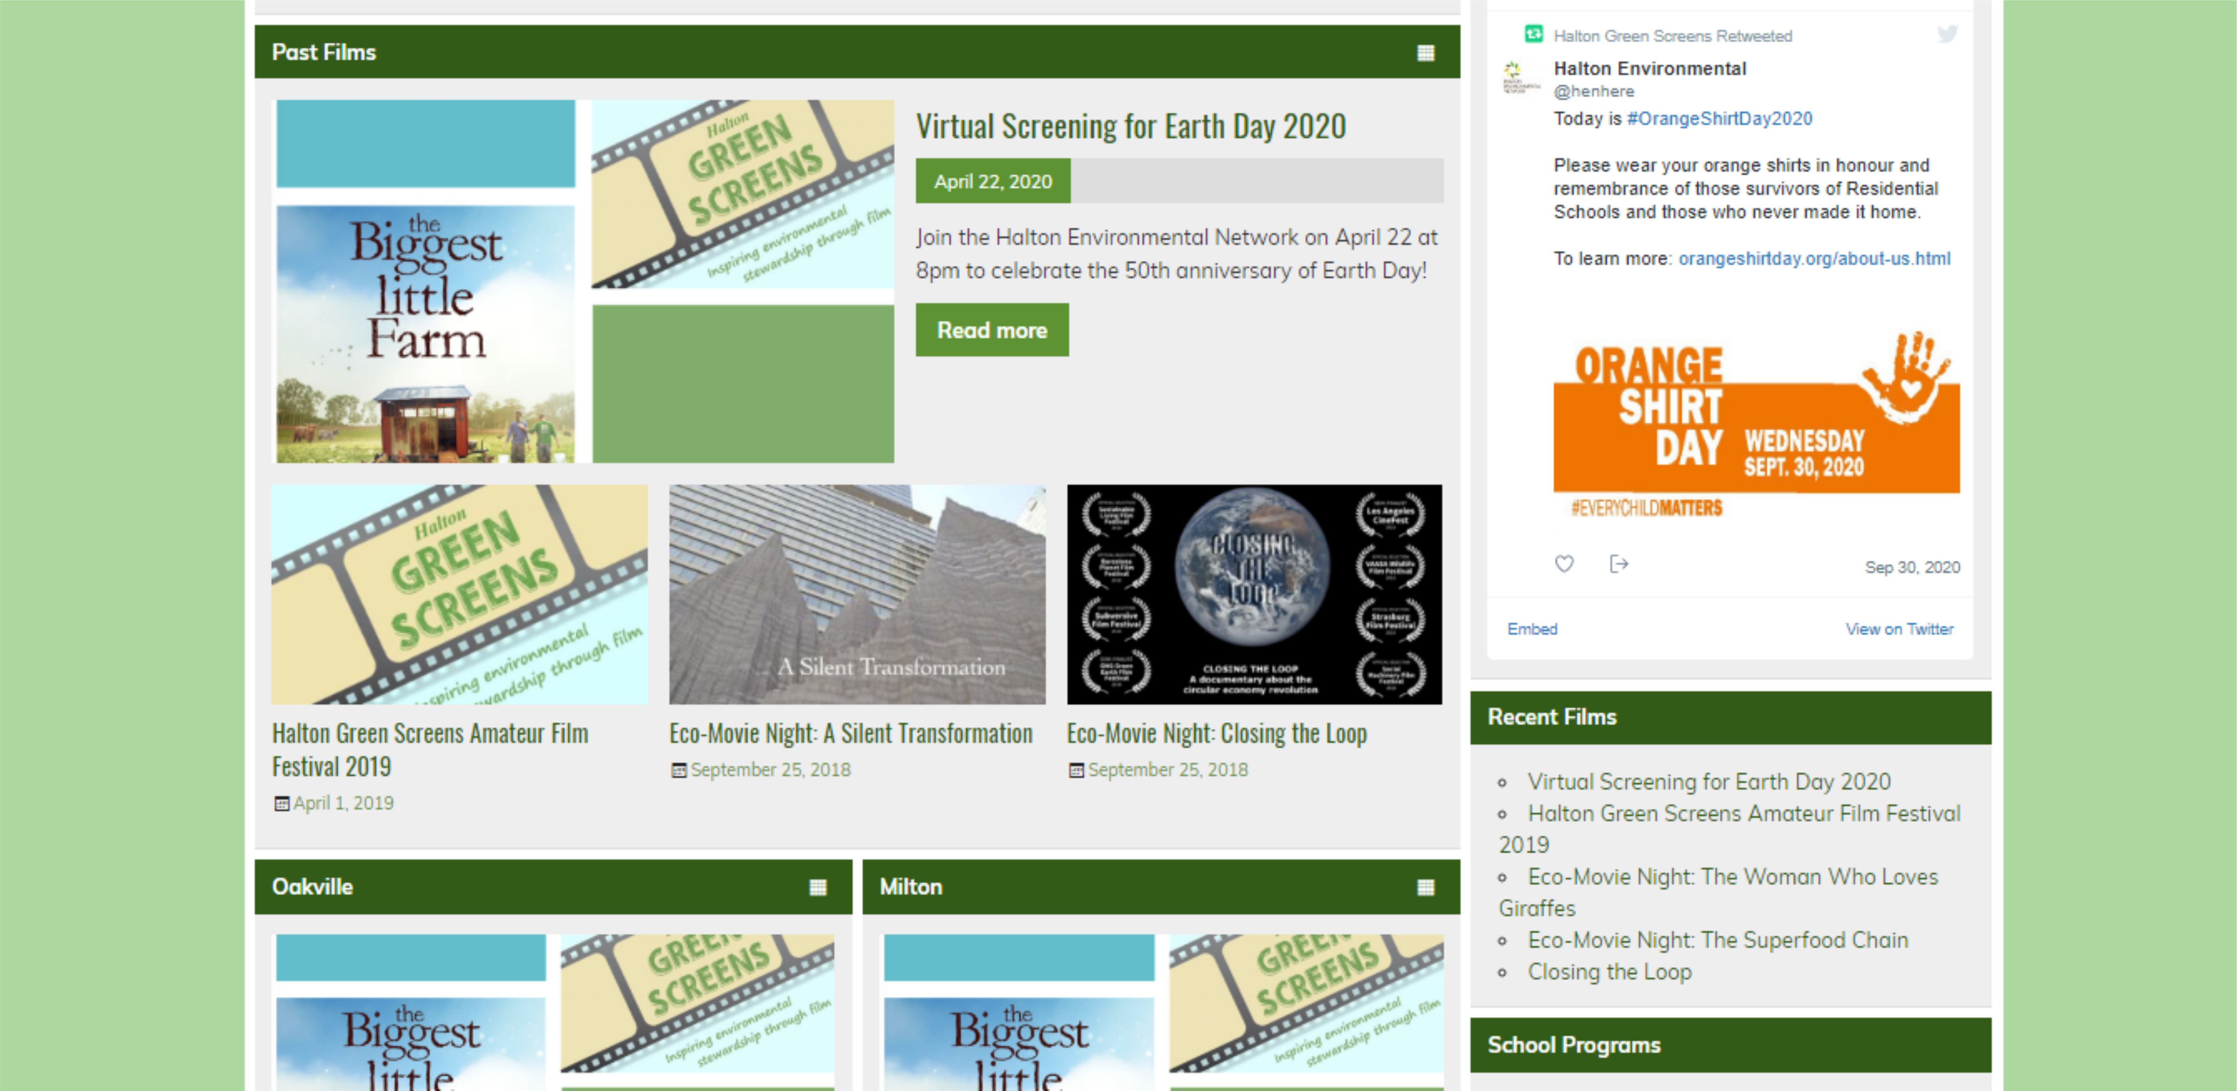Open Halton Green Screens Amateur Film Festival 2019 title

pos(430,749)
